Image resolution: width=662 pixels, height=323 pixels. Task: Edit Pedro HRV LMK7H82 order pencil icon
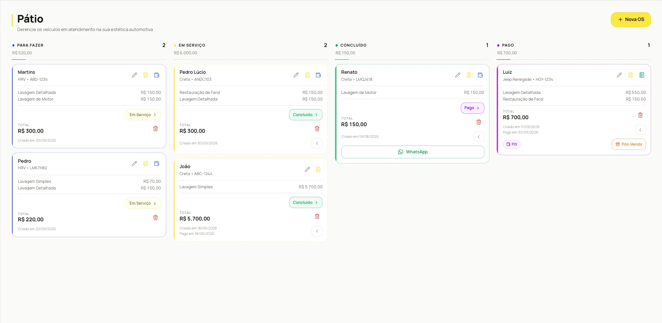134,163
